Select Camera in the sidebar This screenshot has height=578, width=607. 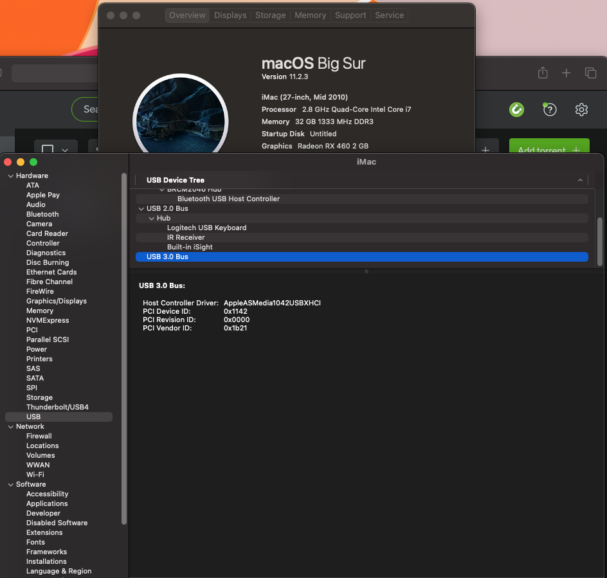pyautogui.click(x=39, y=224)
